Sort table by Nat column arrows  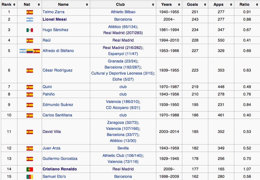39,5
